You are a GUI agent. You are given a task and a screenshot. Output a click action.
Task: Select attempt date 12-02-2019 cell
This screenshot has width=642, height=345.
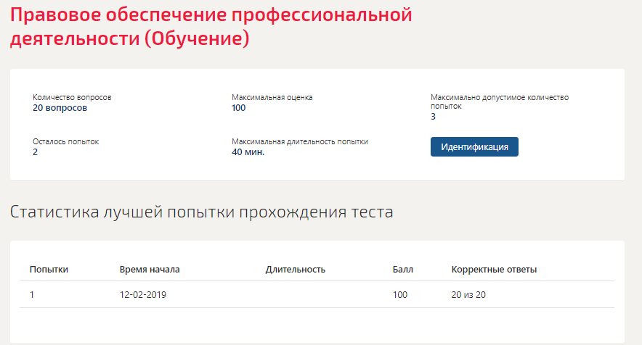[x=143, y=295]
